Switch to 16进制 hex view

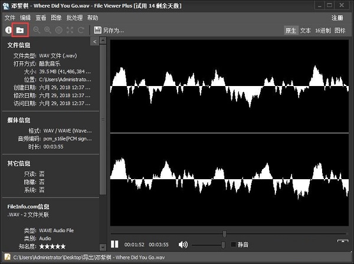(323, 30)
